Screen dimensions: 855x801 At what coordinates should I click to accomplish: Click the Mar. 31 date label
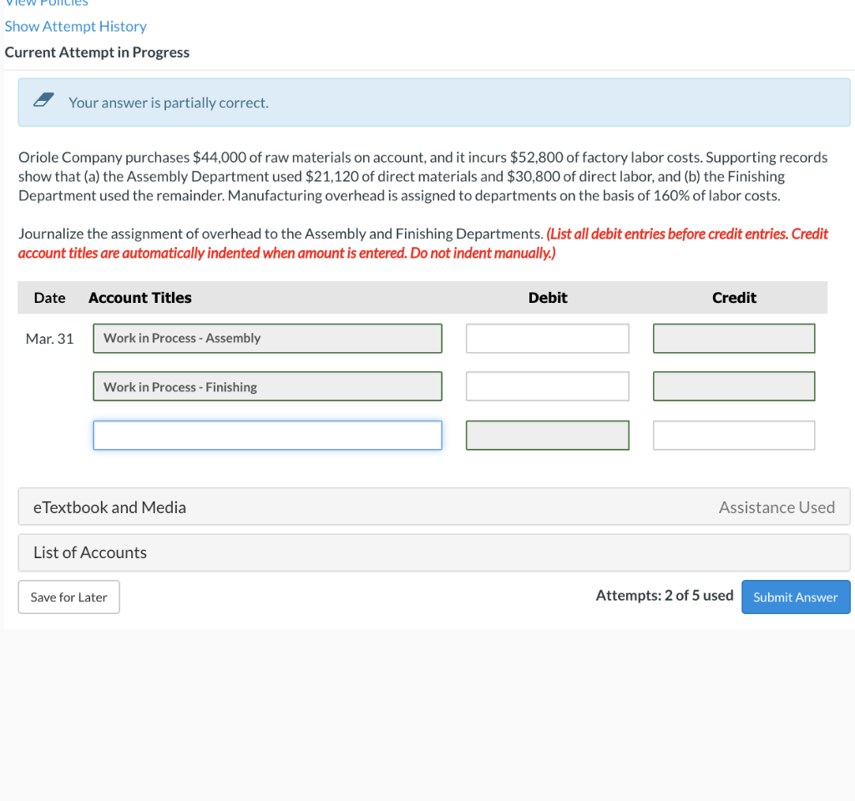(x=49, y=338)
